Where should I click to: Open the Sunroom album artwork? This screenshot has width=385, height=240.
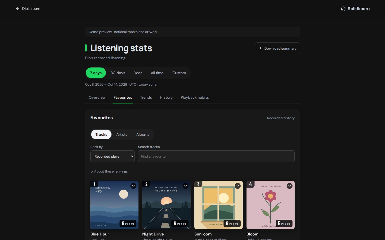(x=218, y=205)
